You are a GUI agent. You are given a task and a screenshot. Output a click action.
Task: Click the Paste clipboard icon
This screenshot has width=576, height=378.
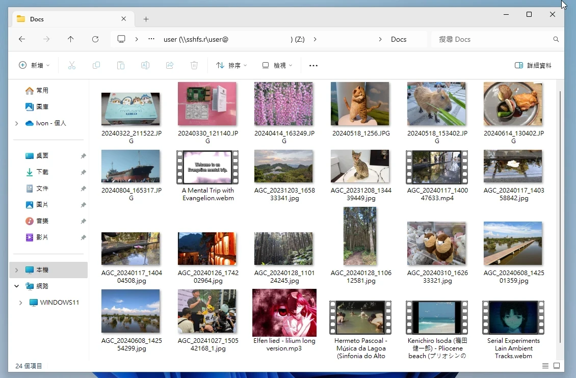click(x=120, y=65)
